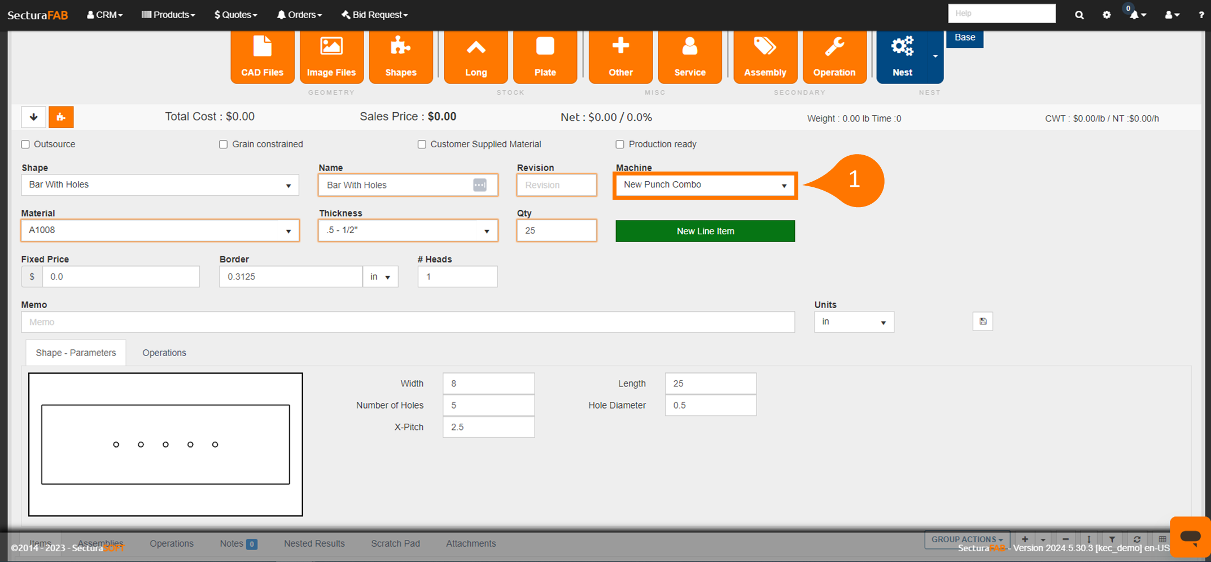Click the Base button

[x=964, y=38]
